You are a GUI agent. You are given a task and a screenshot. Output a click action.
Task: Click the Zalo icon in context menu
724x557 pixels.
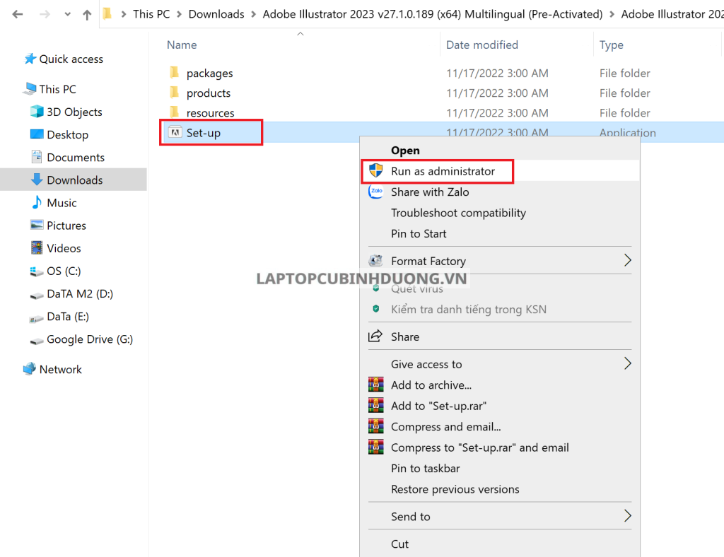pos(376,191)
